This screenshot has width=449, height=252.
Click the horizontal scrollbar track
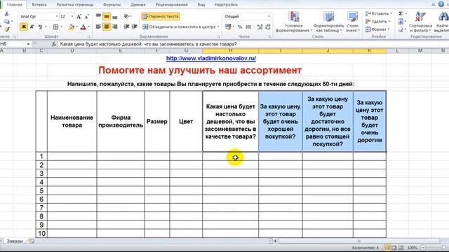click(358, 241)
